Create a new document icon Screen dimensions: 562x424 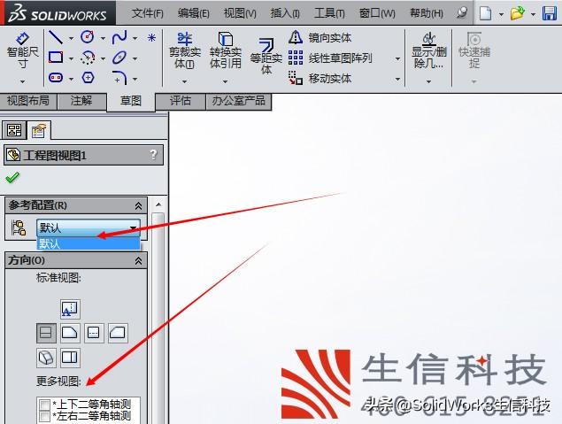click(x=486, y=13)
